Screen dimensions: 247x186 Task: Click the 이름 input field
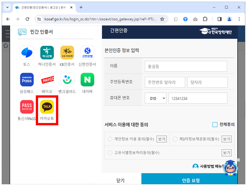[186, 66]
